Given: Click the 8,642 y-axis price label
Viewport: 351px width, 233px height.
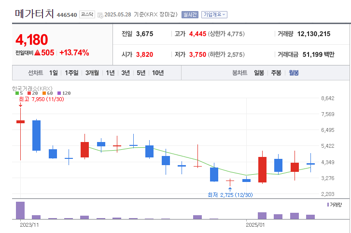Looking at the screenshot, I should 328,98.
